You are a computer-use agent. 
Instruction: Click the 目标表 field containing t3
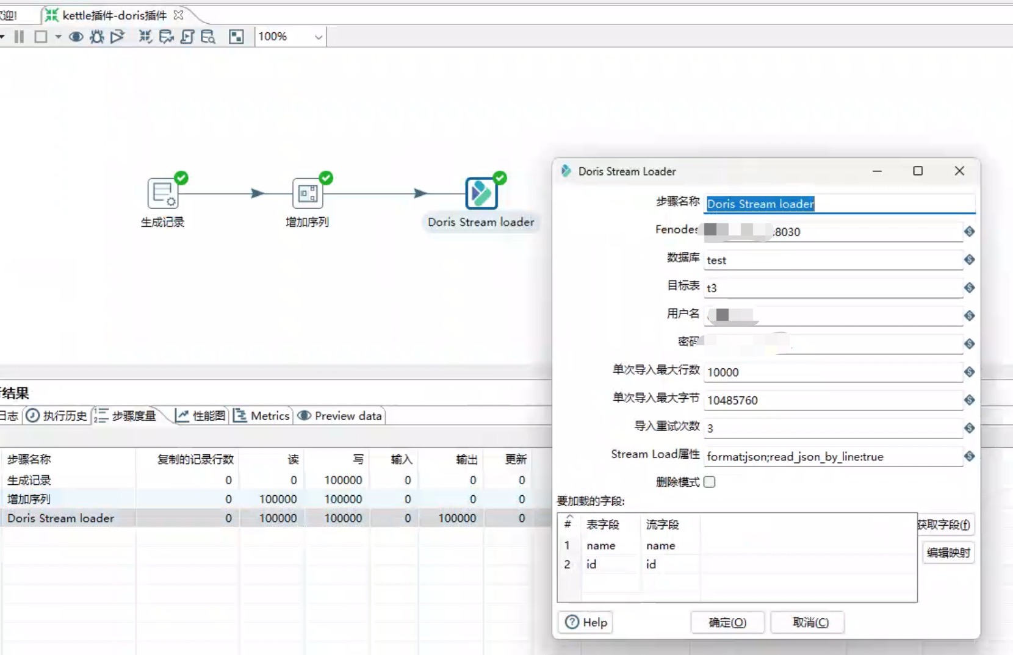point(833,288)
